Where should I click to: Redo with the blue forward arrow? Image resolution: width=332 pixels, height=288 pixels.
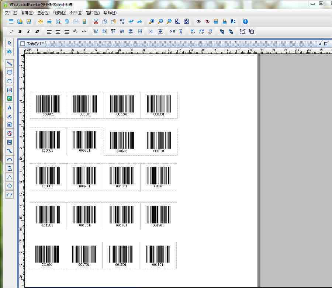click(140, 21)
